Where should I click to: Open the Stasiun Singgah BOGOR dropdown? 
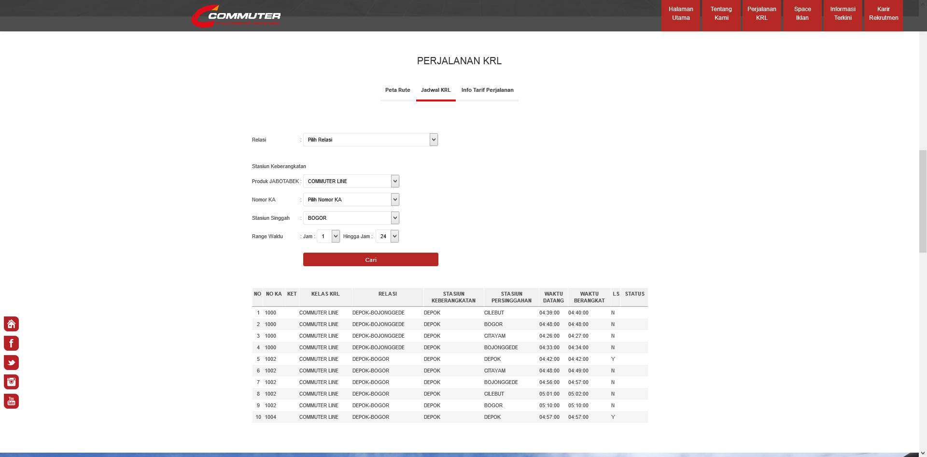(x=351, y=218)
